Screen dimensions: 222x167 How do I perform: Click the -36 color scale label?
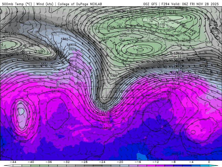pyautogui.click(x=49, y=162)
